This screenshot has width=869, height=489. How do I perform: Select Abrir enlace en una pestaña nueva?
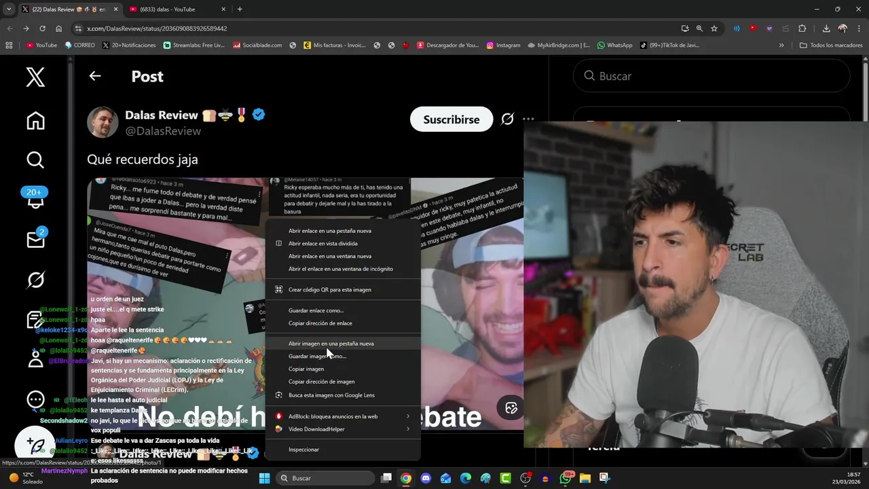coord(330,231)
